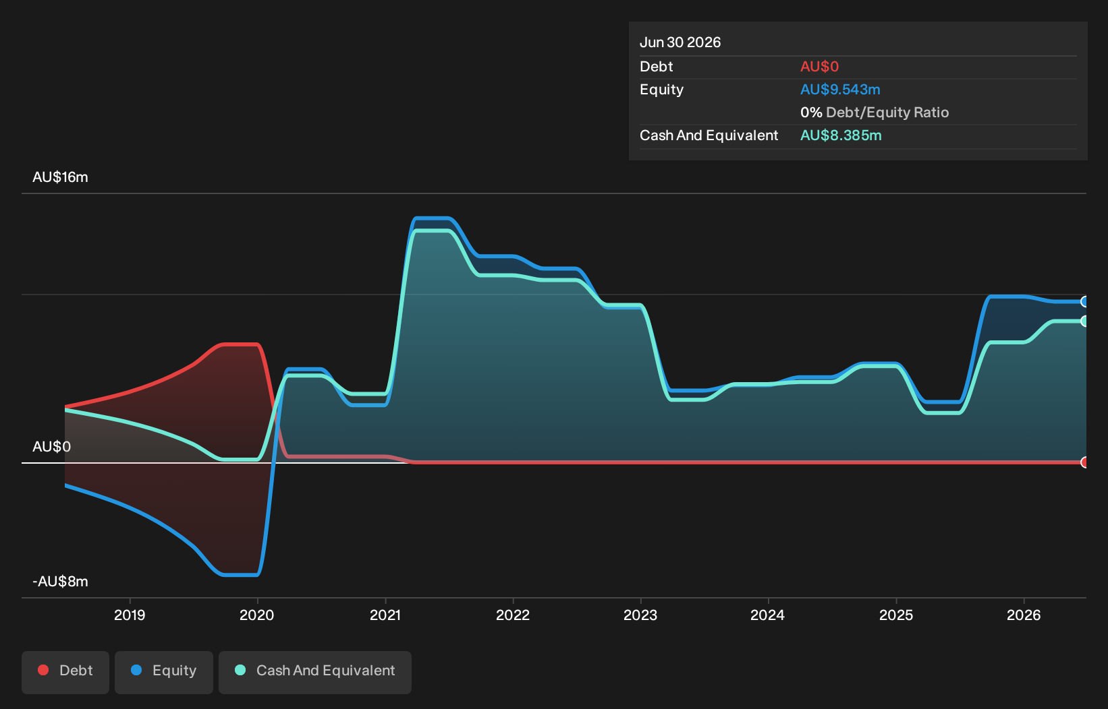Click the red Debt endpoint marker
This screenshot has height=709, width=1108.
(x=1084, y=462)
